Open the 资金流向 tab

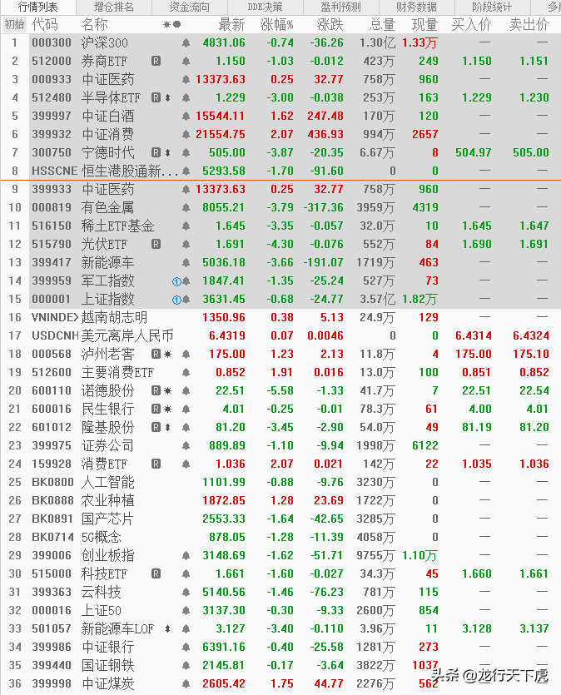click(x=190, y=7)
